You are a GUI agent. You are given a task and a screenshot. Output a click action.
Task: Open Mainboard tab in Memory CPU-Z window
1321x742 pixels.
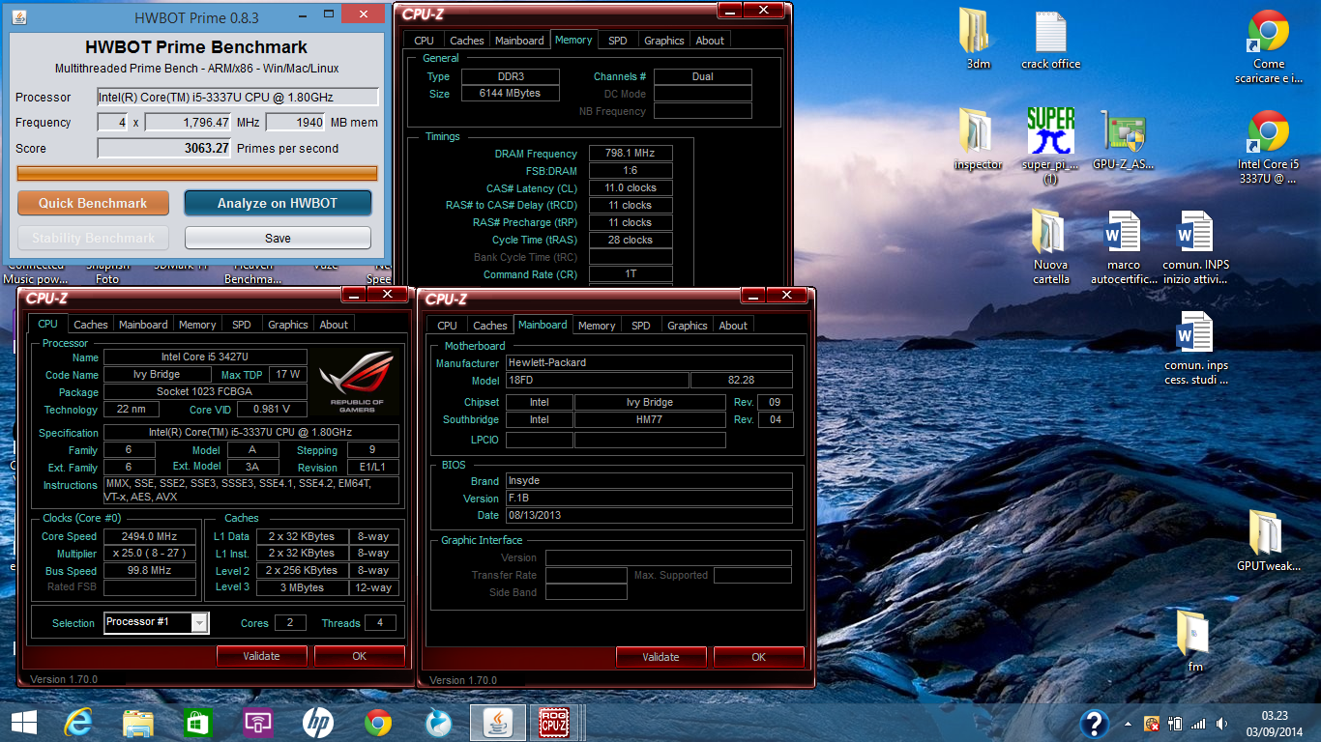pyautogui.click(x=519, y=41)
